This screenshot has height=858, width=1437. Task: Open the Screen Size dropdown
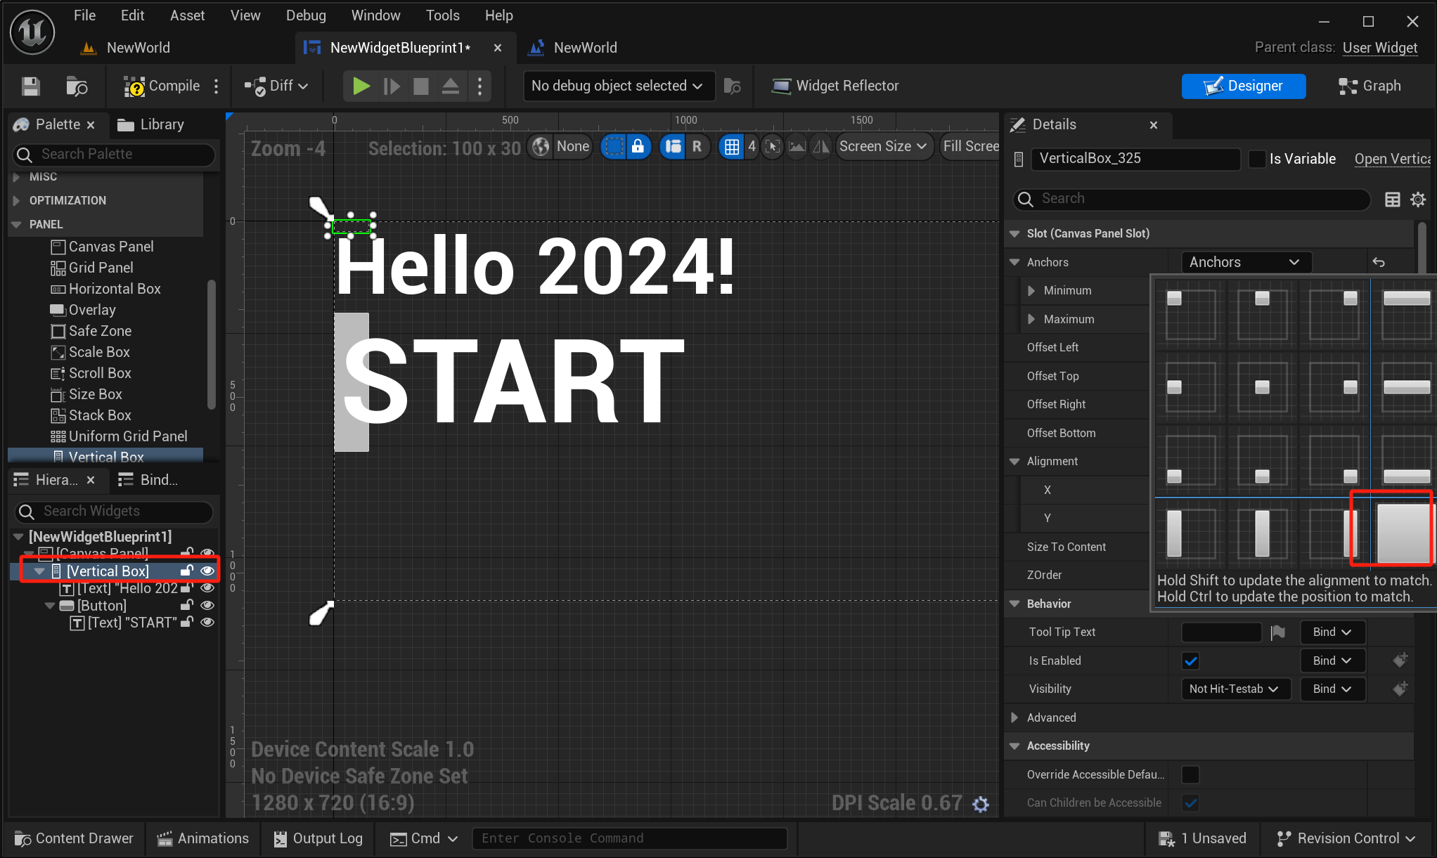(x=883, y=146)
